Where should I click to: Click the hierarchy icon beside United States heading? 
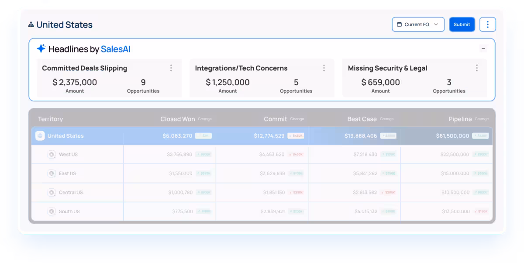[30, 24]
